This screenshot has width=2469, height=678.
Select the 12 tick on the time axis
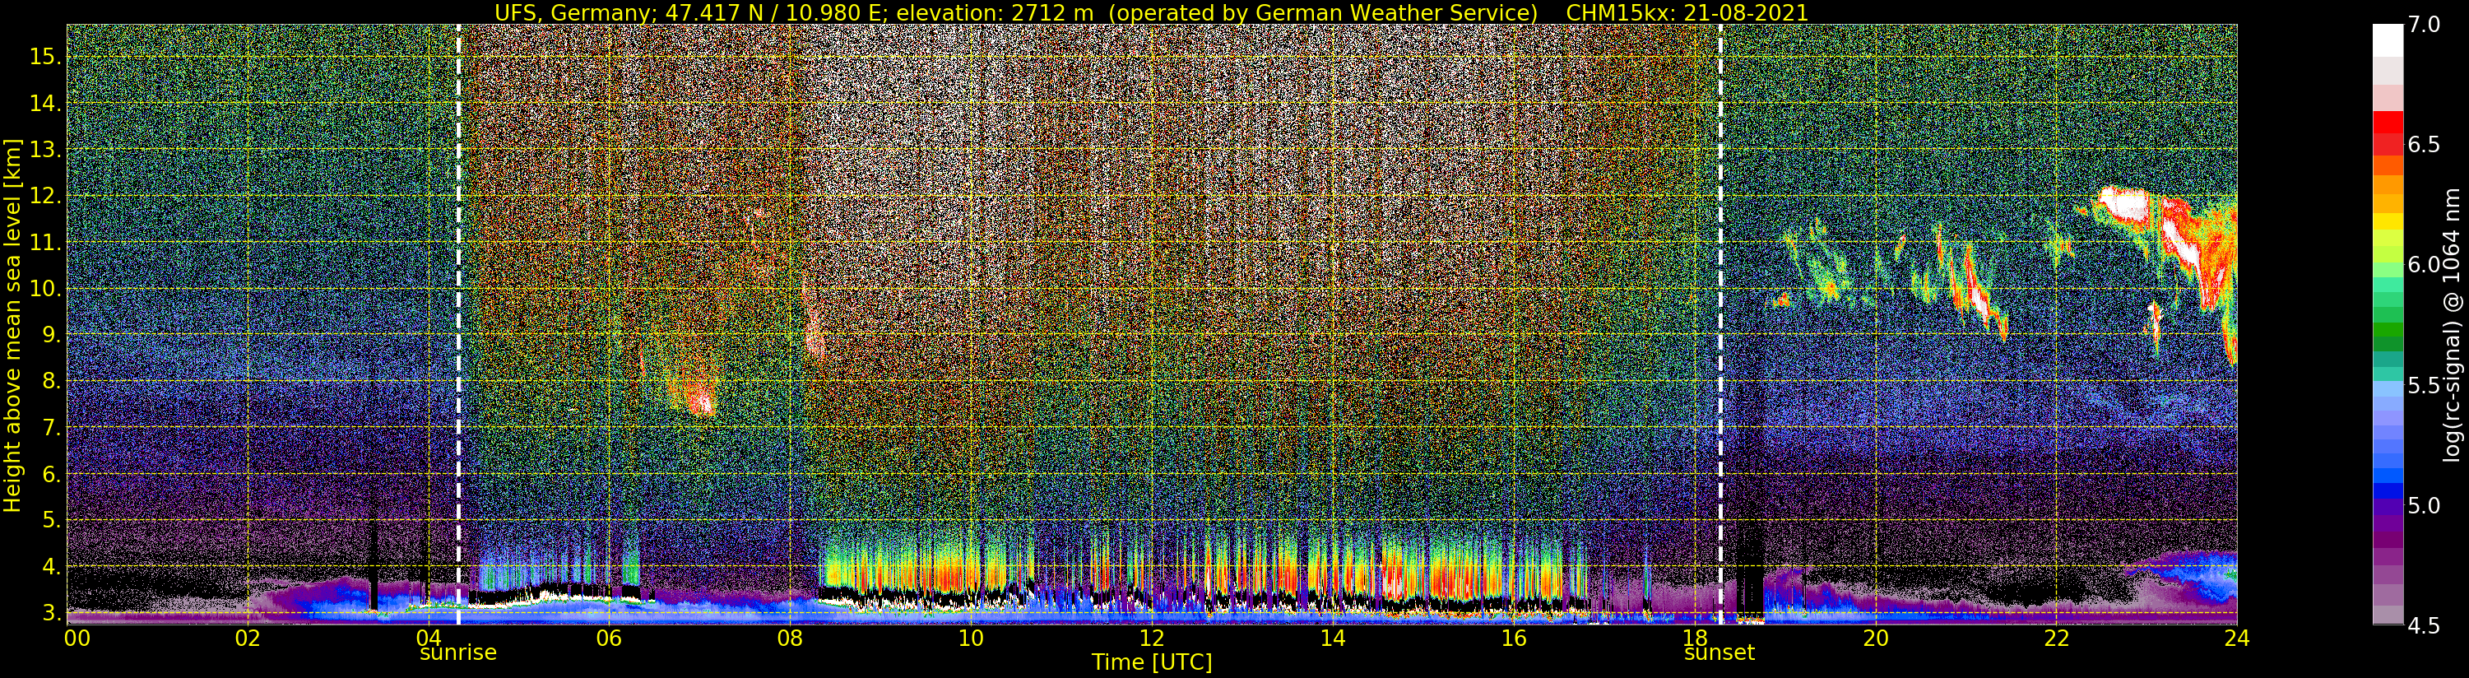tap(1151, 639)
